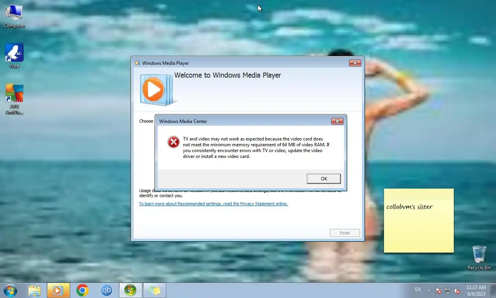Click the muted volume tray icon

457,290
